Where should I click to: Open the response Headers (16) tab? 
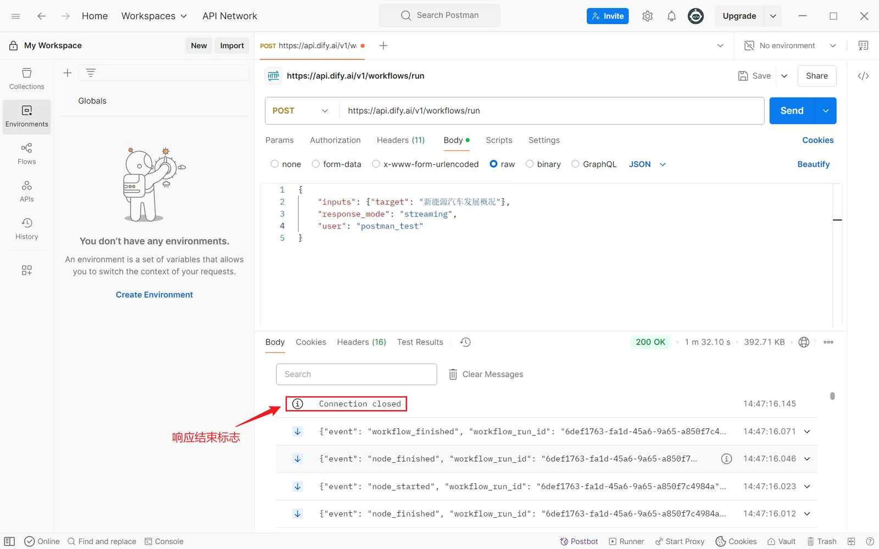(361, 342)
